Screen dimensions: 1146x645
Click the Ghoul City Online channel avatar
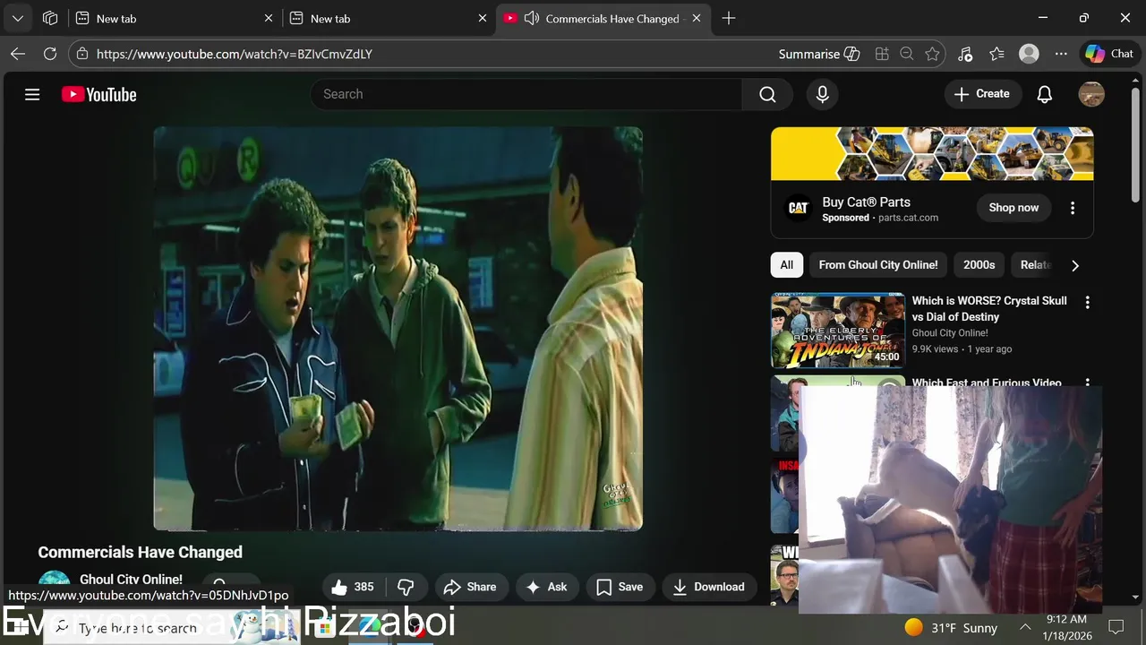(54, 585)
